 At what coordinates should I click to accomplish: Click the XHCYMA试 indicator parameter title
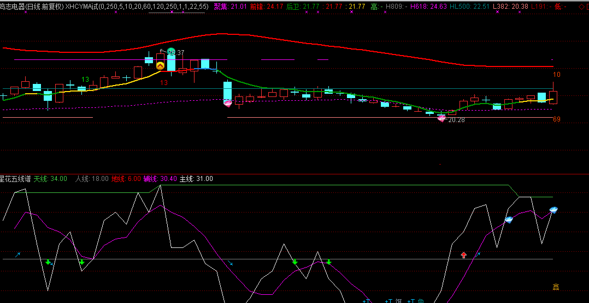(137, 7)
